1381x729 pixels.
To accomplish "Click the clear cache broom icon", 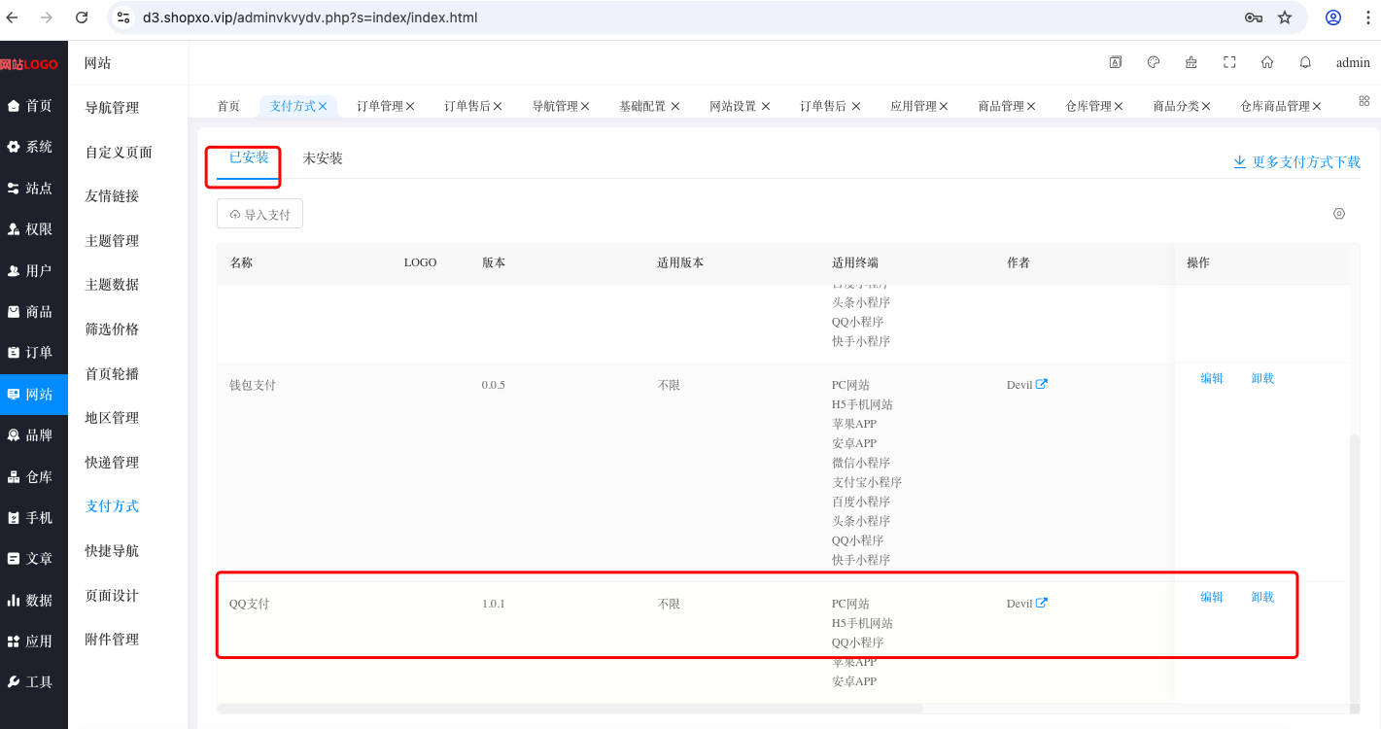I will click(x=1191, y=62).
